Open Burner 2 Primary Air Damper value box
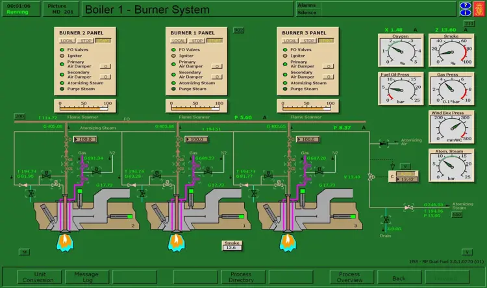The width and height of the screenshot is (487, 288). pos(105,66)
